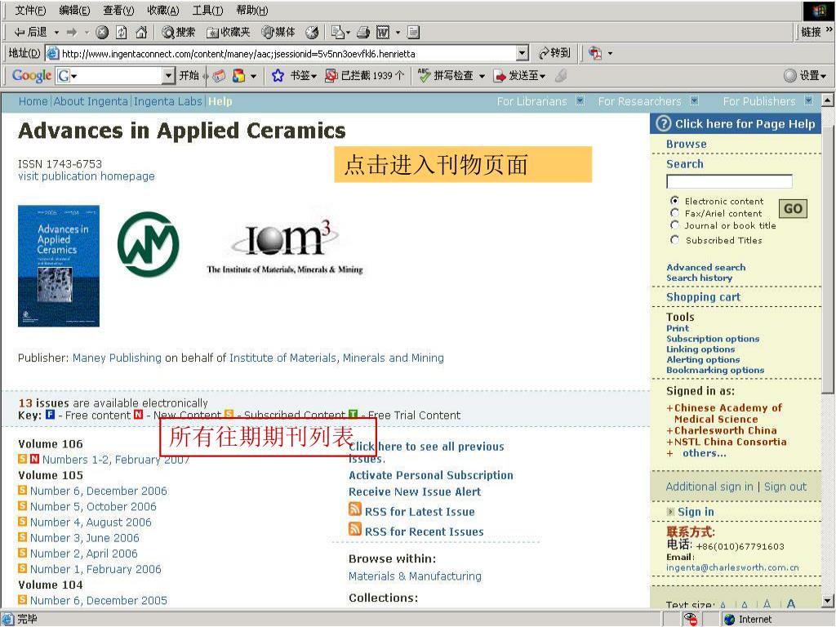Click the Shopping cart link
836x627 pixels.
pos(703,297)
